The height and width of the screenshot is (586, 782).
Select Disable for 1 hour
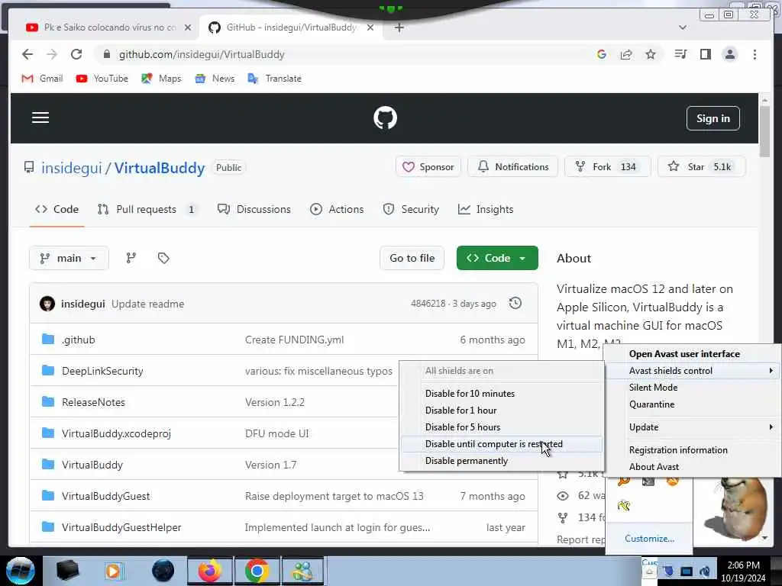point(501,410)
